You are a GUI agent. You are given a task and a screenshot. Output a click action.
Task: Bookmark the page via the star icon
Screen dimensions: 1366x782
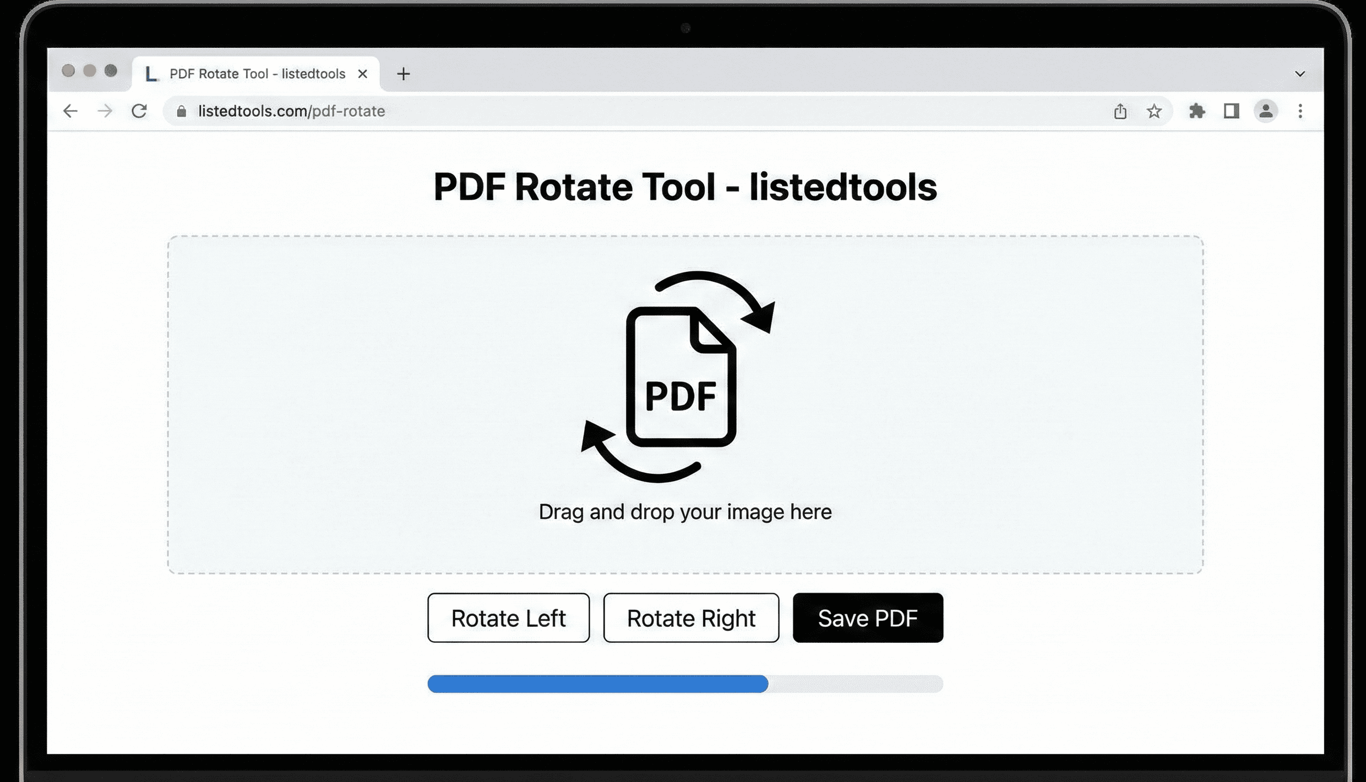pyautogui.click(x=1154, y=111)
